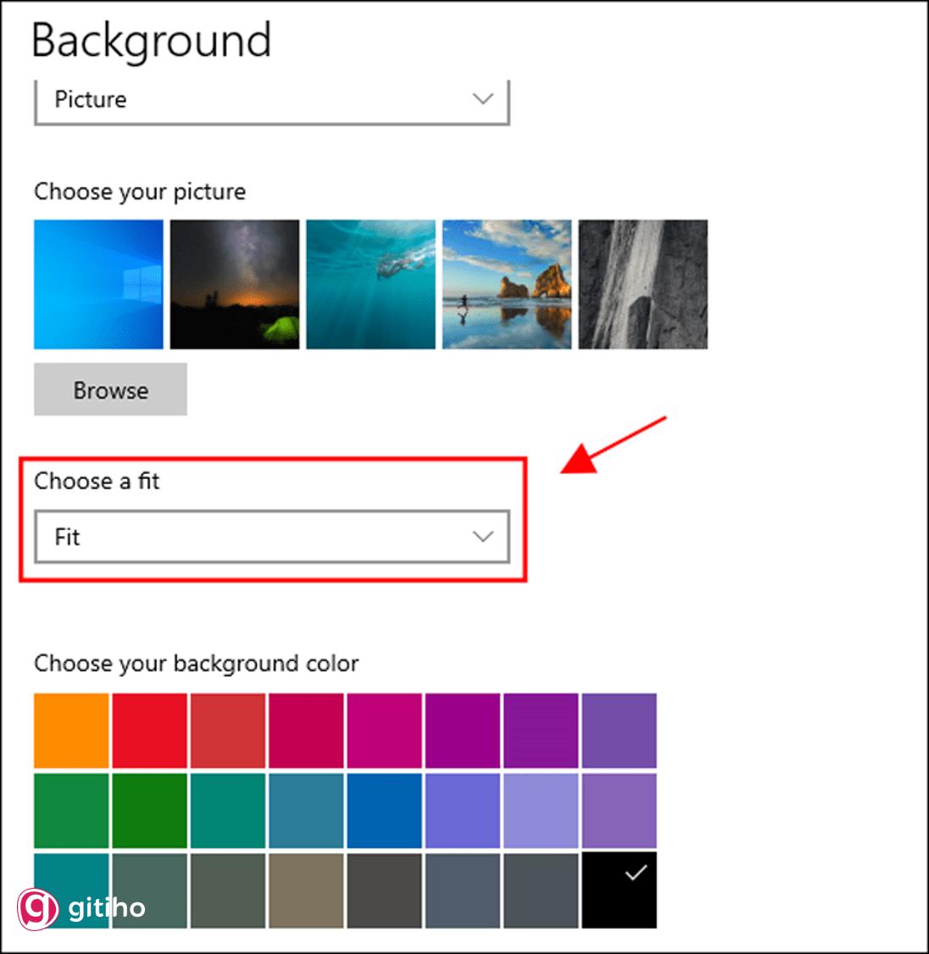
Task: Expand the Choose a fit dropdown
Action: (x=271, y=537)
